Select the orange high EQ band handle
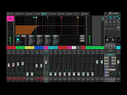 pyautogui.click(x=78, y=17)
